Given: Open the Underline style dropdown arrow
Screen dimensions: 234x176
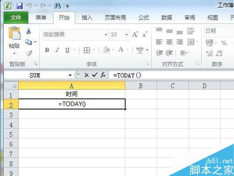Looking at the screenshot, I should (x=74, y=50).
